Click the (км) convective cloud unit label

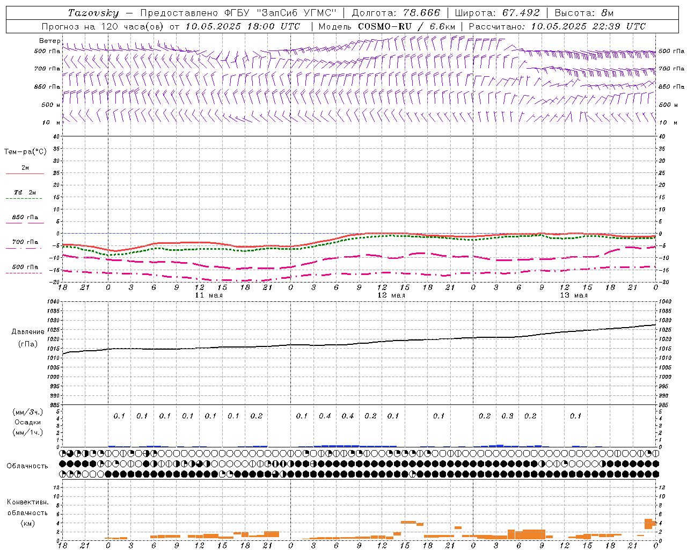[27, 523]
